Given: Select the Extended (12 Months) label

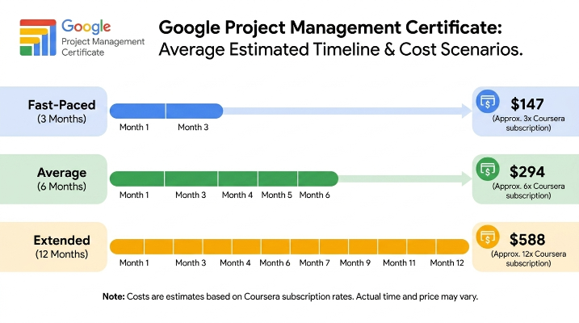Looking at the screenshot, I should click(x=61, y=247).
